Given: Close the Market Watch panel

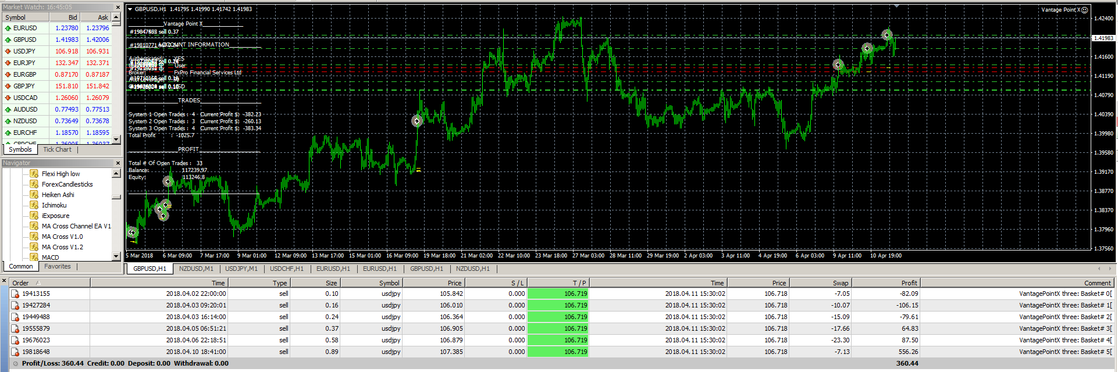Looking at the screenshot, I should coord(118,7).
